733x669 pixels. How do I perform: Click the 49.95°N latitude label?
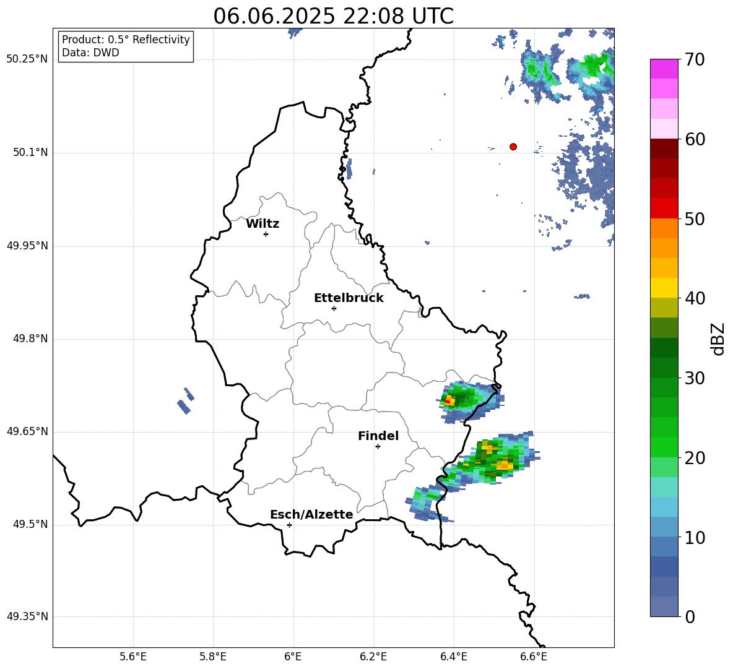coord(27,246)
